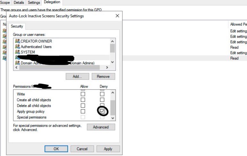The image size is (247, 156).
Task: Click the Cancel button
Action: [x=82, y=149]
